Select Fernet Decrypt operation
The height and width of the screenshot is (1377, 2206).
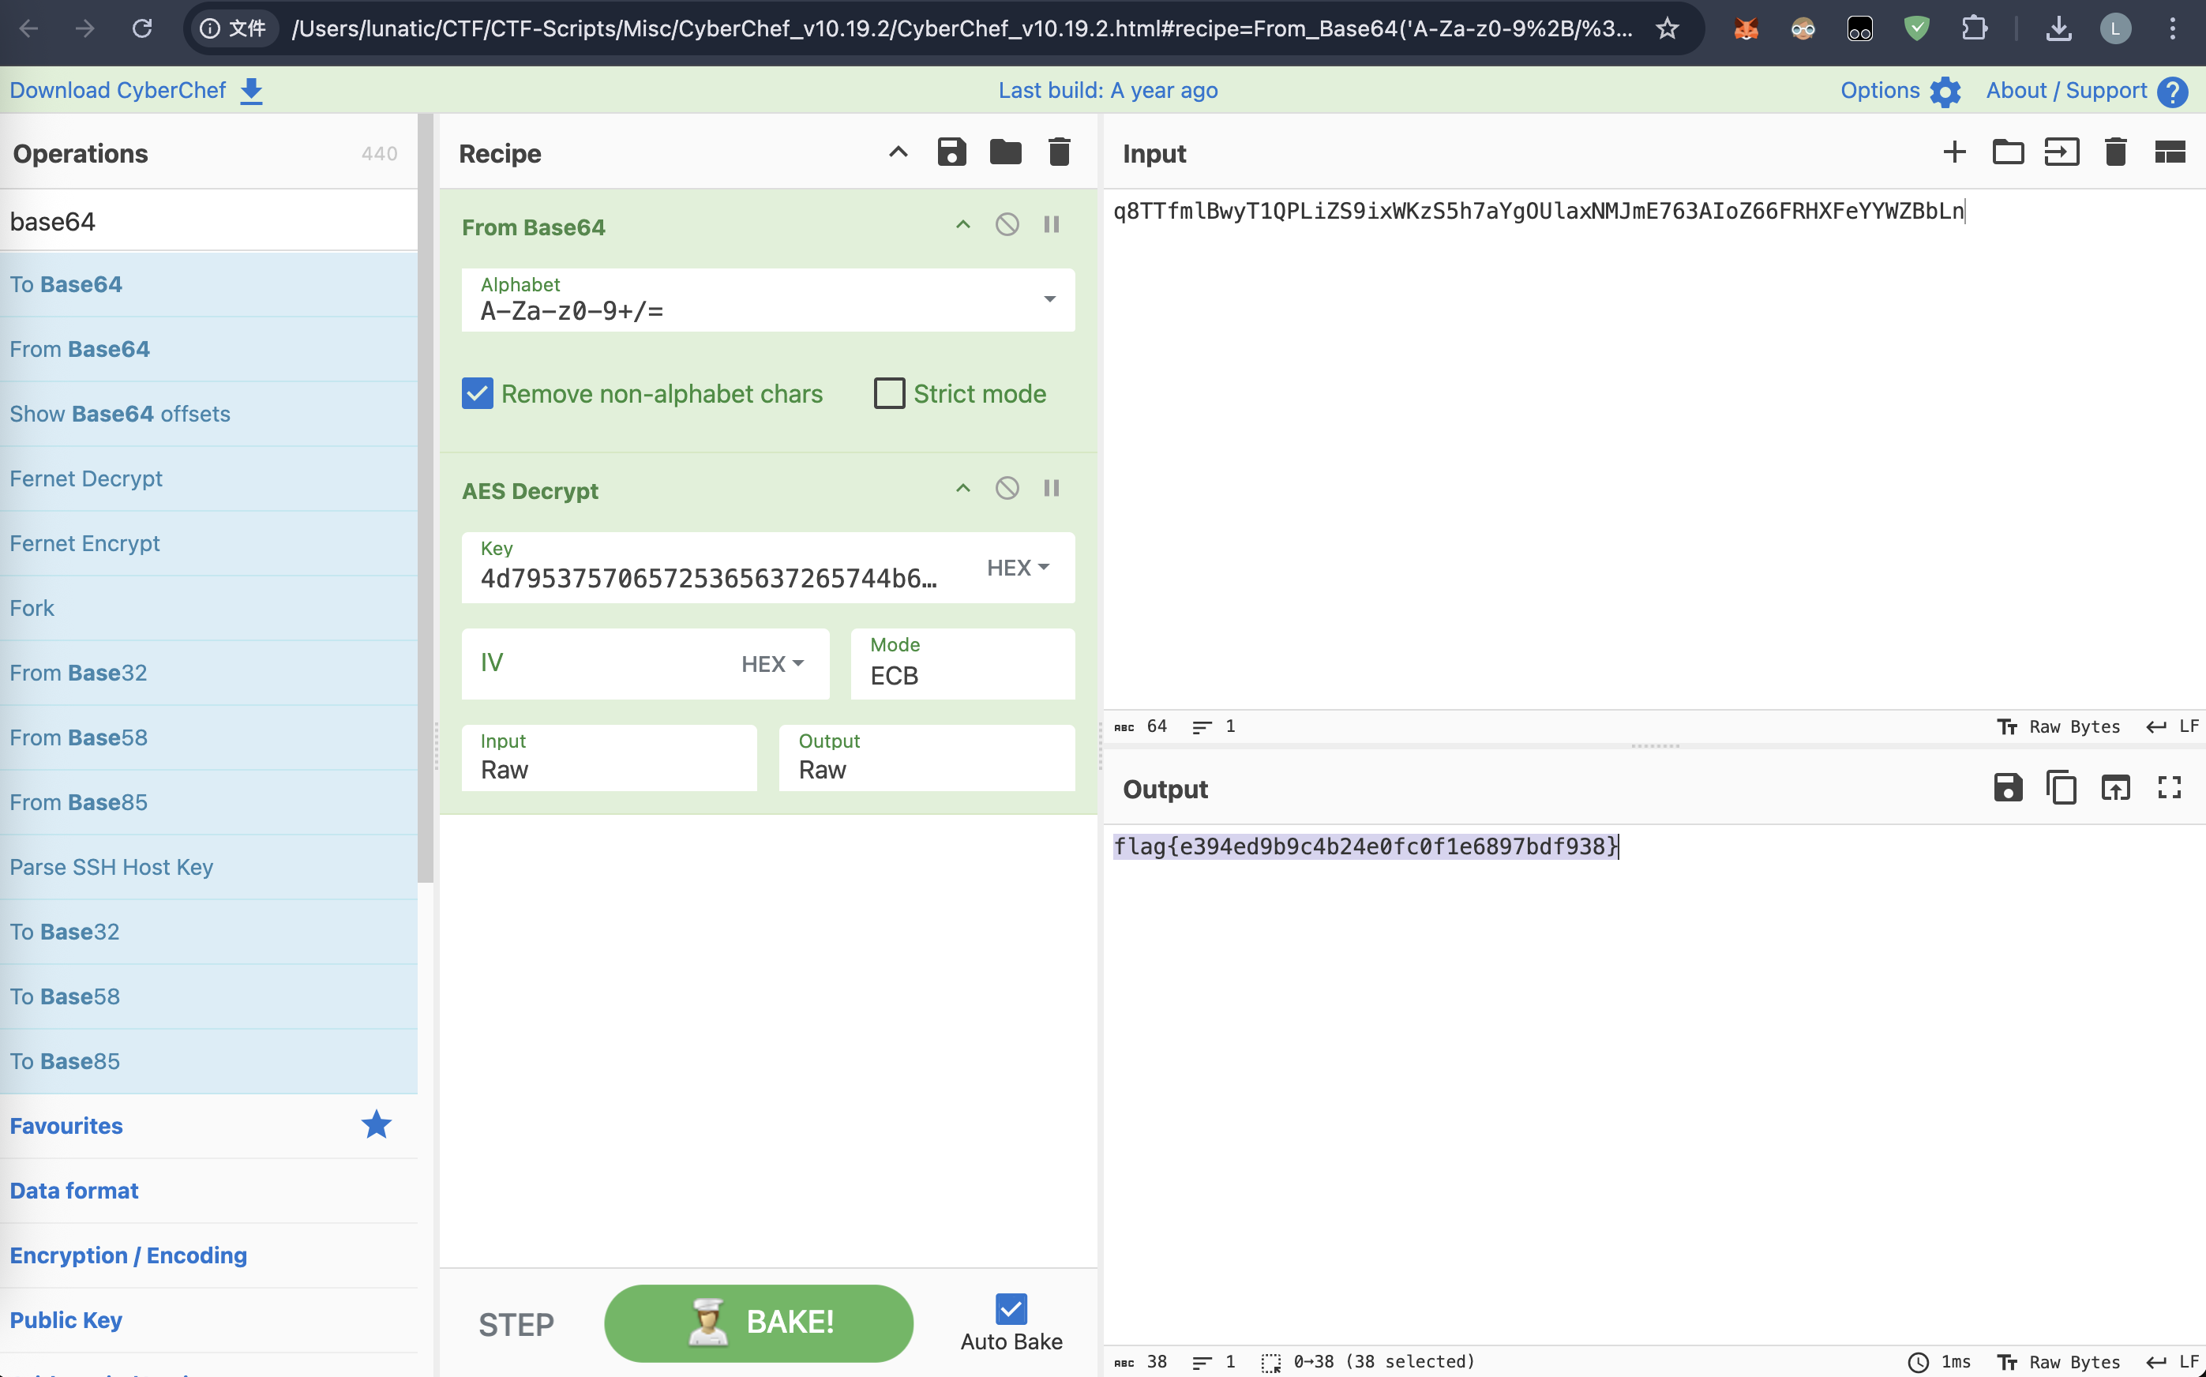pos(208,478)
